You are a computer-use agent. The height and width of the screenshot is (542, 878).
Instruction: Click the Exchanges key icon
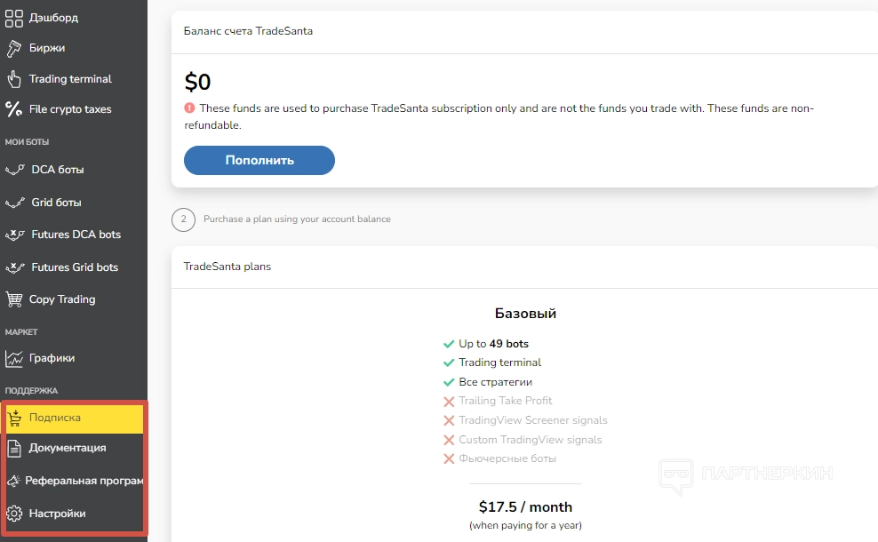[x=14, y=48]
